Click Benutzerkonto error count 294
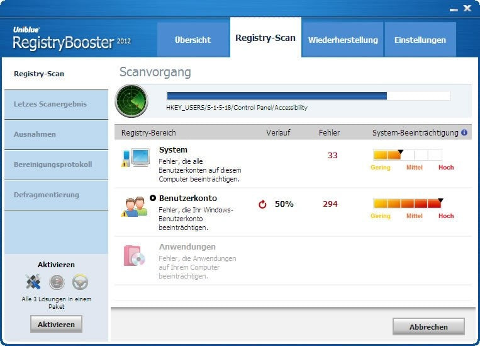The width and height of the screenshot is (480, 346). point(330,204)
